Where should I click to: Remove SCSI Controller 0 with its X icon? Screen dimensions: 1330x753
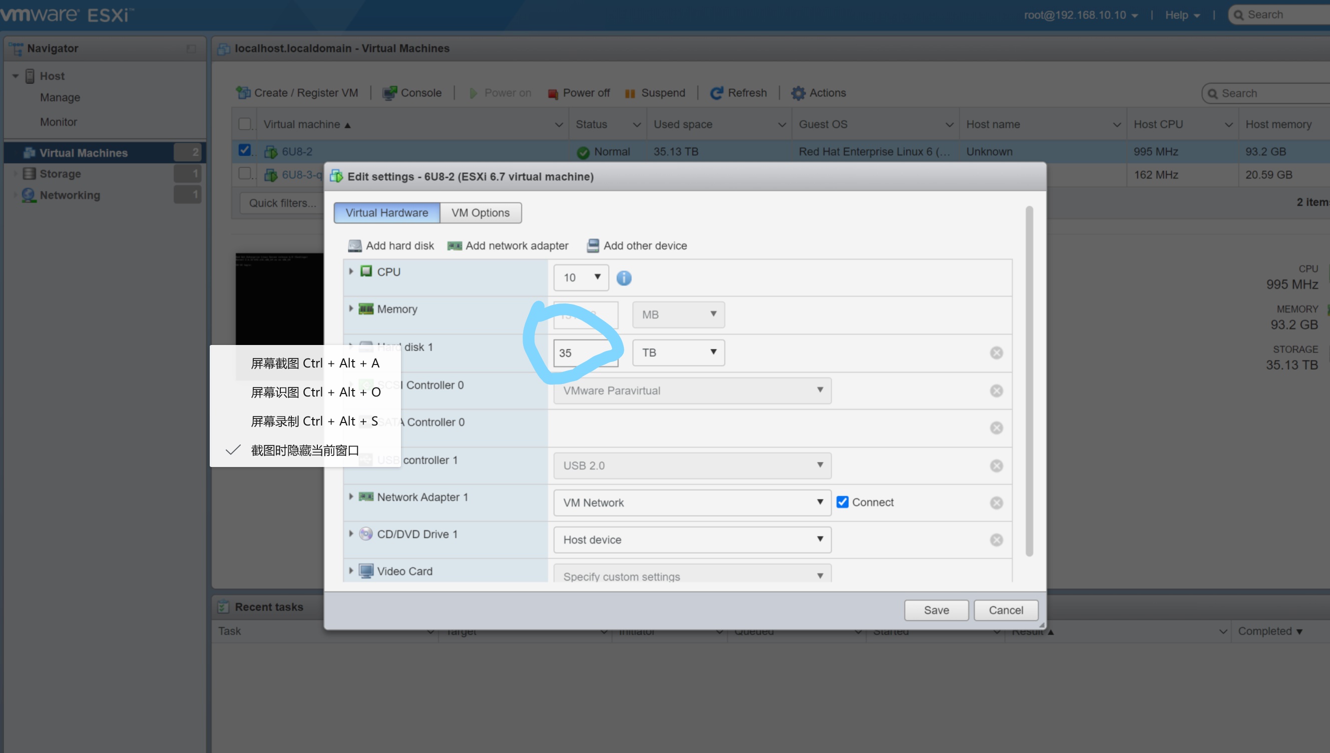point(996,390)
